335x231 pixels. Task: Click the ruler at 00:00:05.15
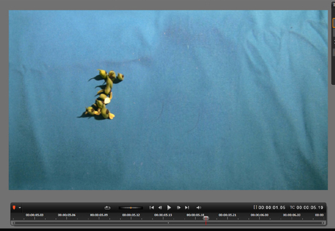(163, 215)
